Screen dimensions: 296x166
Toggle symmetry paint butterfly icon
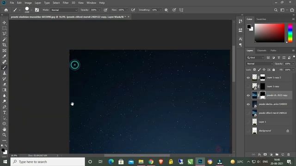coord(181,10)
